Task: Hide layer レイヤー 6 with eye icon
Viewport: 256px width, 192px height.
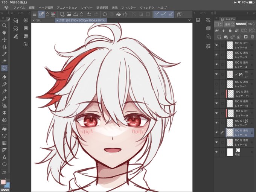Action: [216, 133]
